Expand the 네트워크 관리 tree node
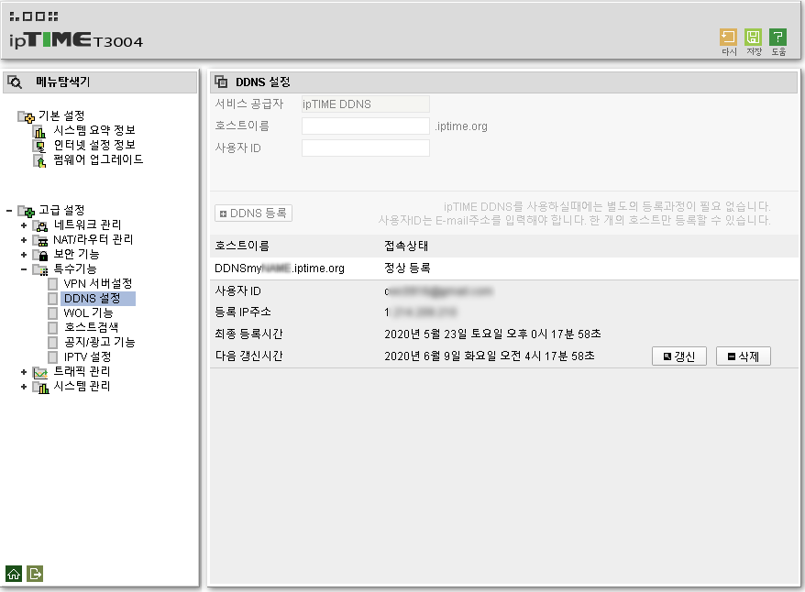 click(24, 225)
